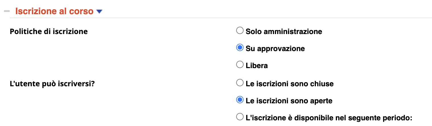Click the 'Su approvazione' label text

275,49
